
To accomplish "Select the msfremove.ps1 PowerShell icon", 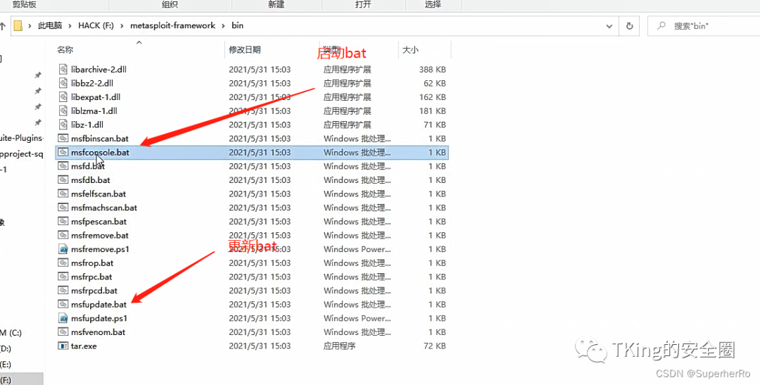I will tap(63, 249).
